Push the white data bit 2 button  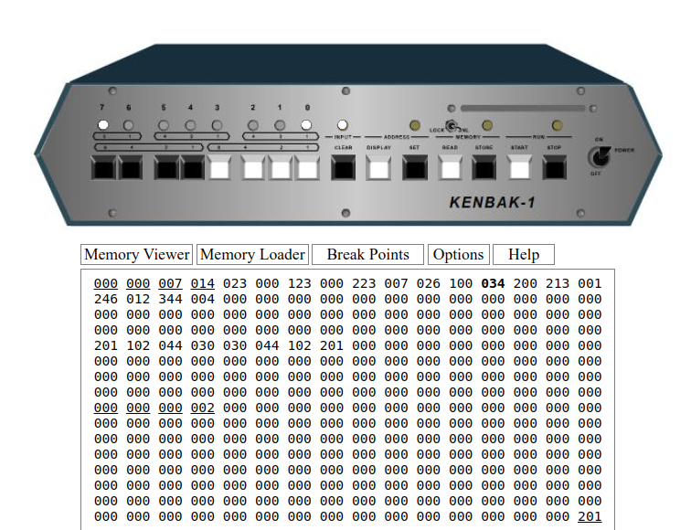[x=253, y=167]
